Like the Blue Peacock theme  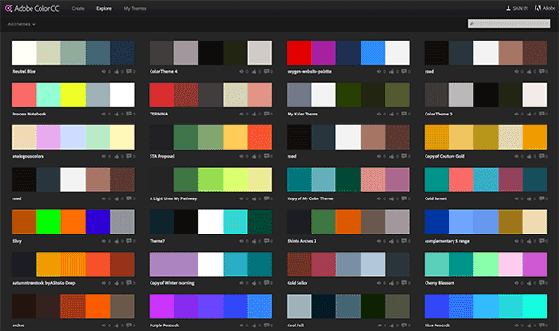[528, 326]
